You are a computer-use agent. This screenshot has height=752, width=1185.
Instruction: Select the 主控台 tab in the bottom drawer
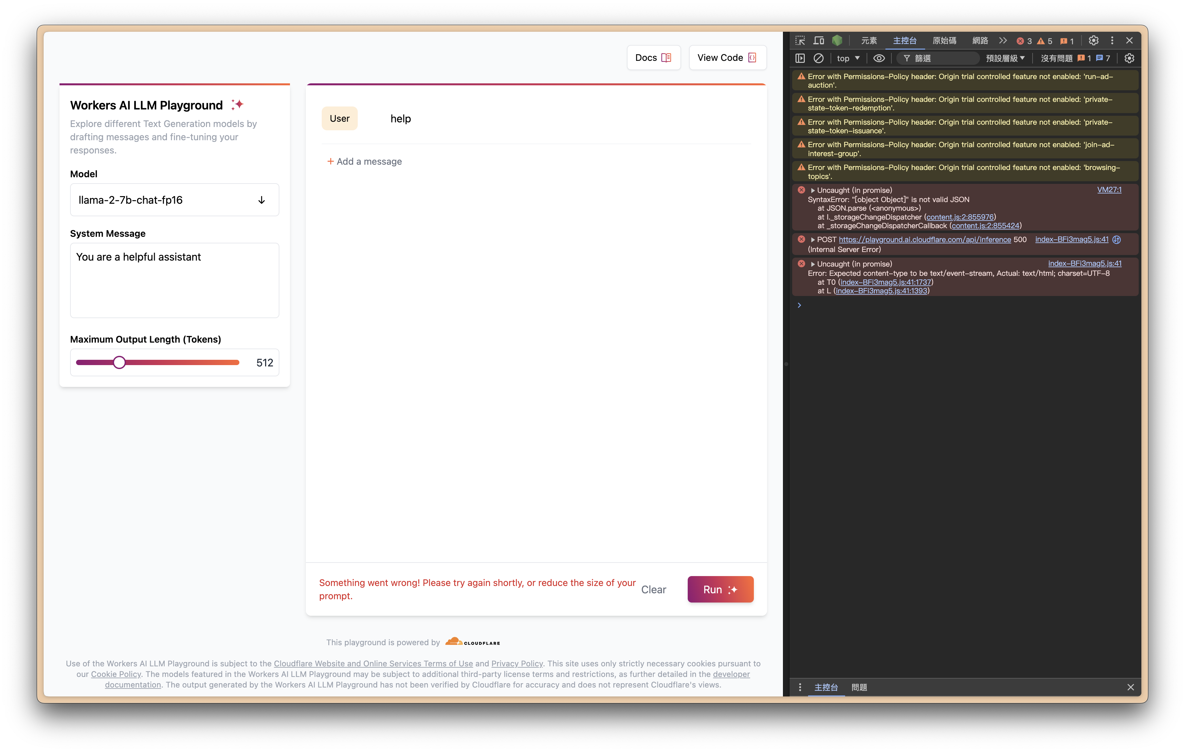pos(826,687)
